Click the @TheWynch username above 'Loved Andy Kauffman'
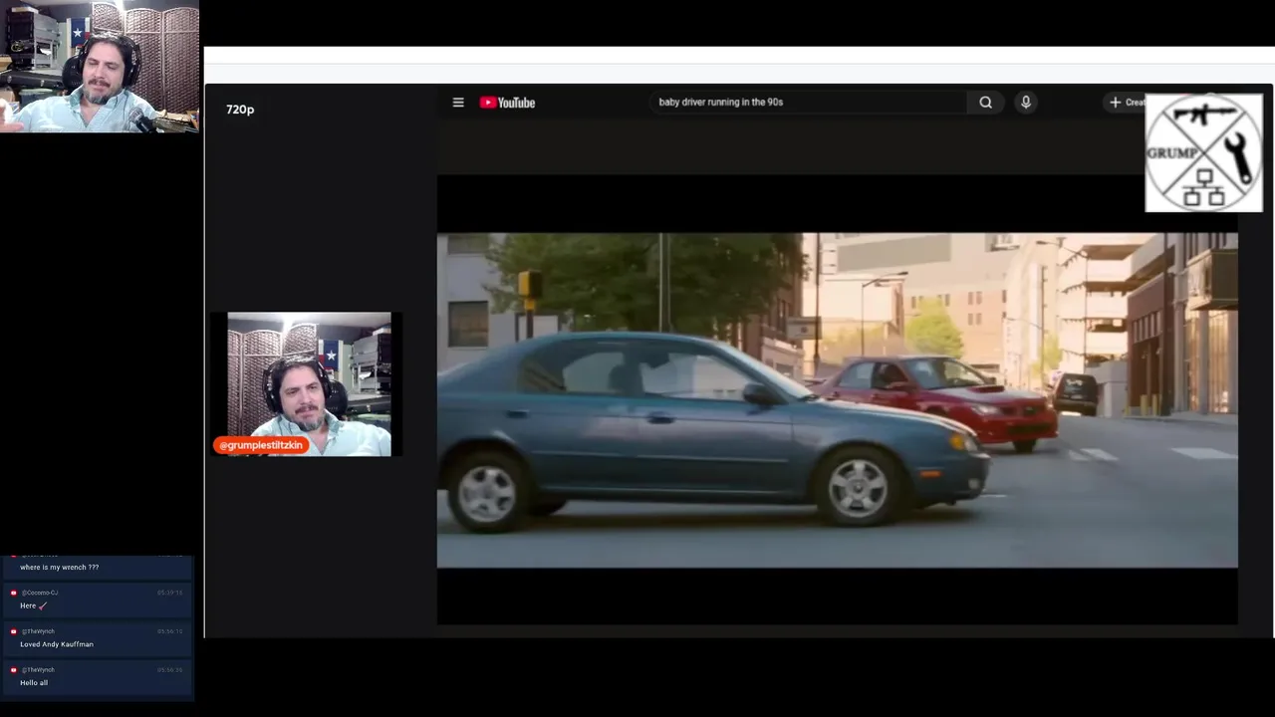This screenshot has width=1275, height=717. pos(38,631)
